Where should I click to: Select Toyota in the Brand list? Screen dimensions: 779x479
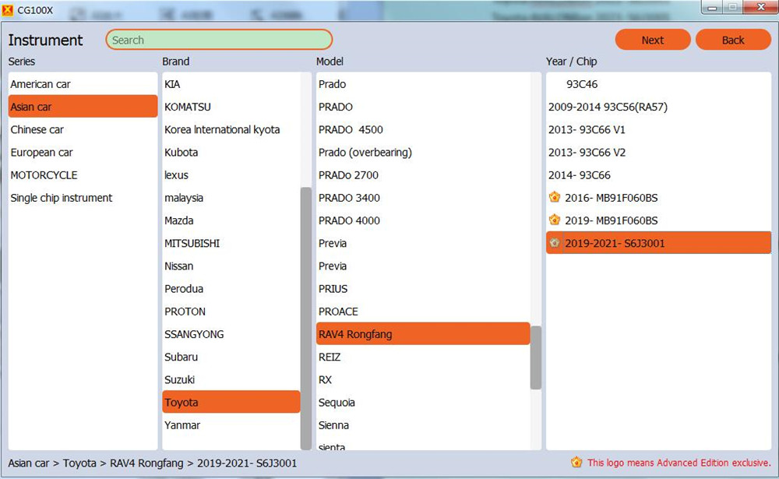click(231, 402)
